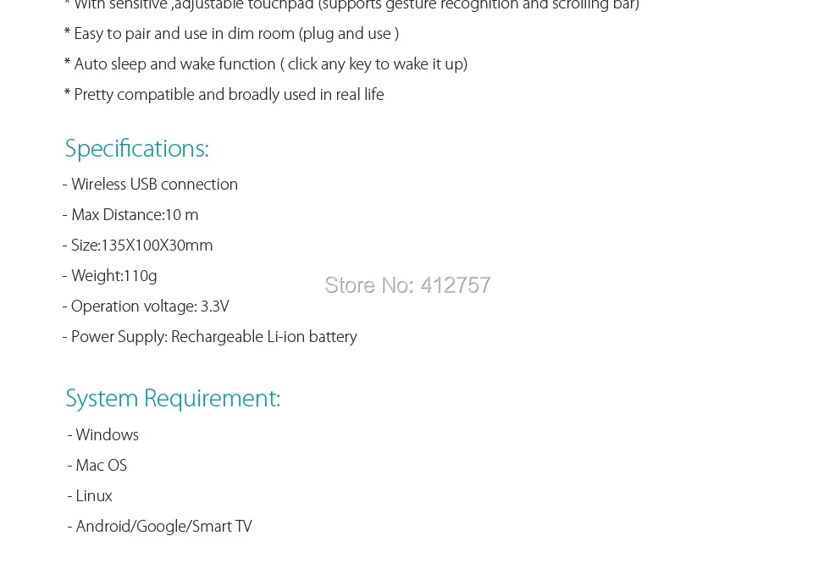Click the Pretty compatible feature line
813x569 pixels.
(x=224, y=96)
